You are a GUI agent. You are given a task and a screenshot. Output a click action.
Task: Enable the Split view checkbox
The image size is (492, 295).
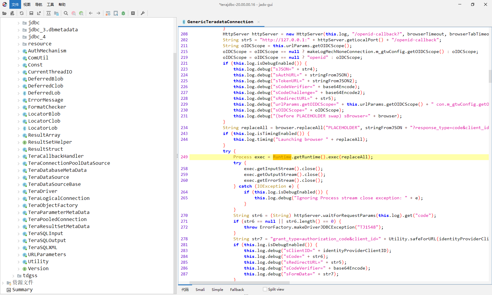click(265, 289)
